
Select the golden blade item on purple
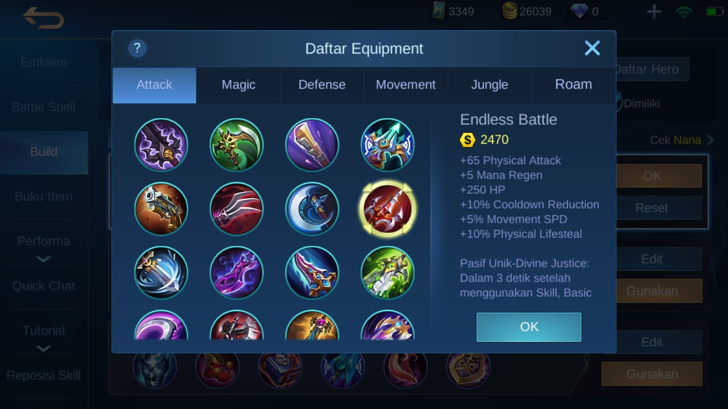[x=312, y=145]
